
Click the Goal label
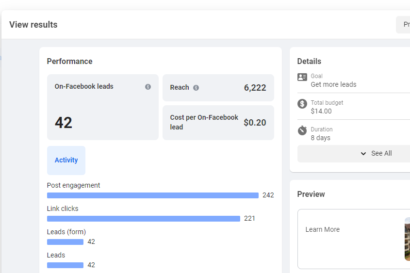316,76
